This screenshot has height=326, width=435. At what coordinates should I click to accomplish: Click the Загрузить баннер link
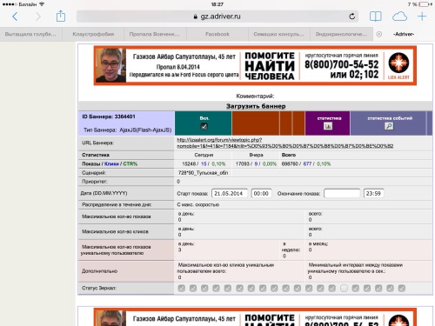tap(256, 106)
